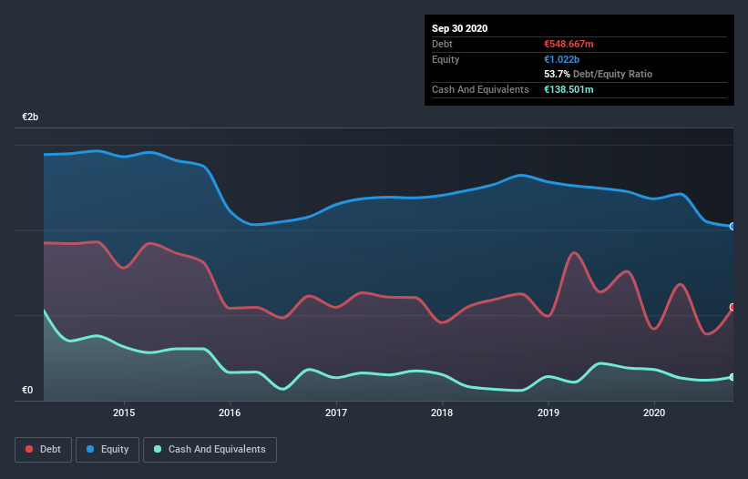Select the Equity endpoint marker on the chart
The width and height of the screenshot is (748, 479).
[733, 227]
